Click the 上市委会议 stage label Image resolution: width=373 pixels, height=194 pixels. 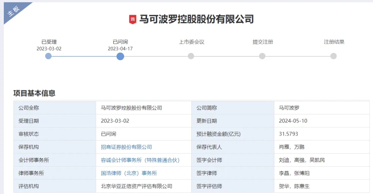pyautogui.click(x=191, y=42)
